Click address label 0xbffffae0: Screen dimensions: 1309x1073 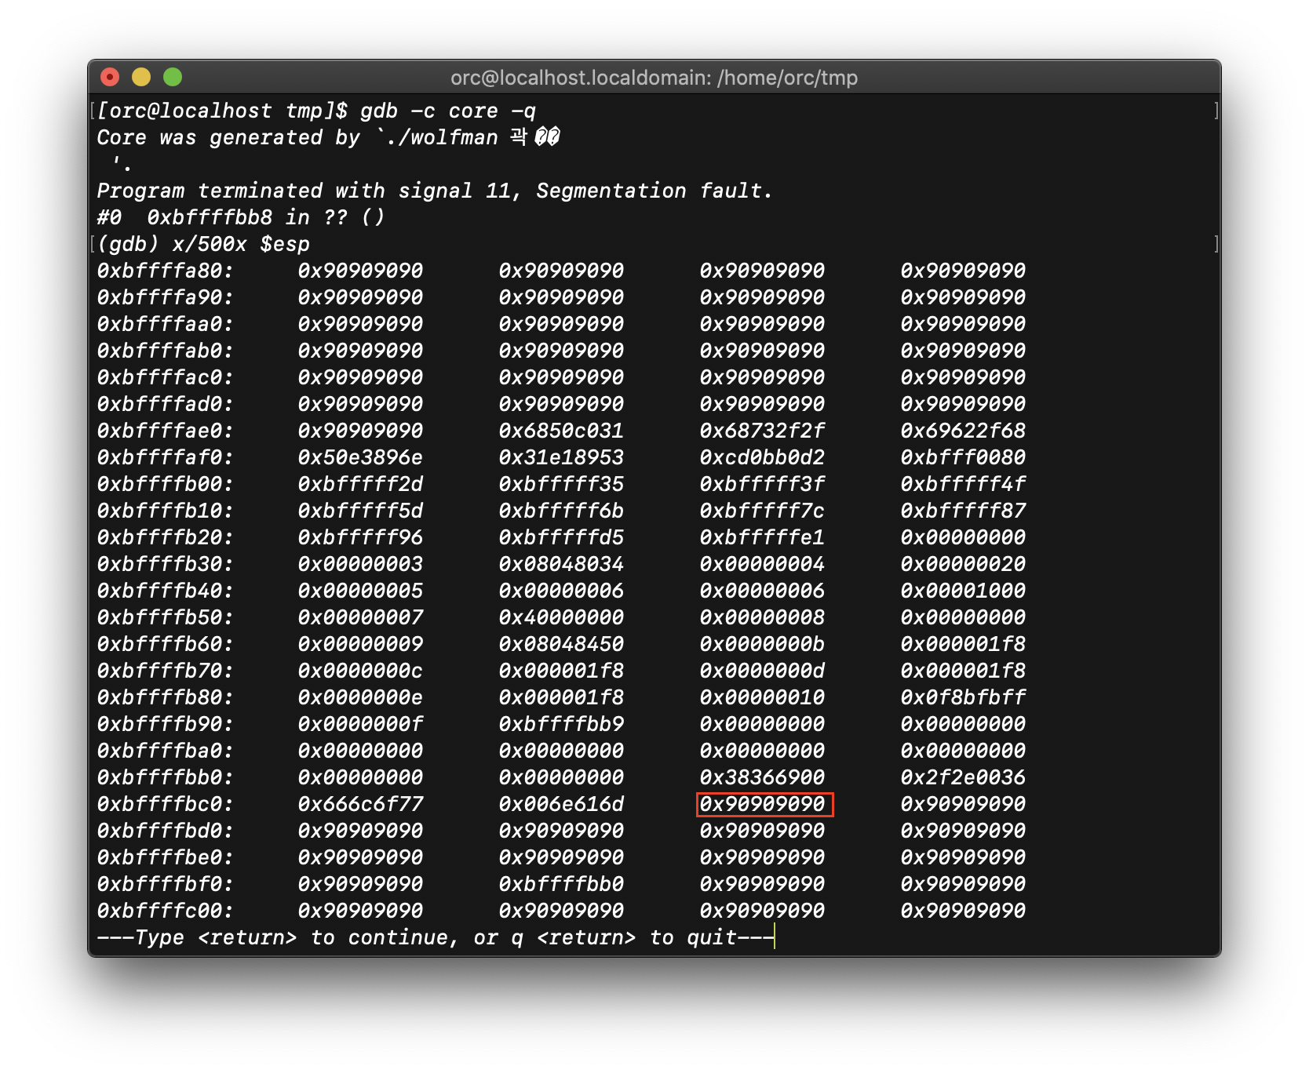pyautogui.click(x=166, y=431)
